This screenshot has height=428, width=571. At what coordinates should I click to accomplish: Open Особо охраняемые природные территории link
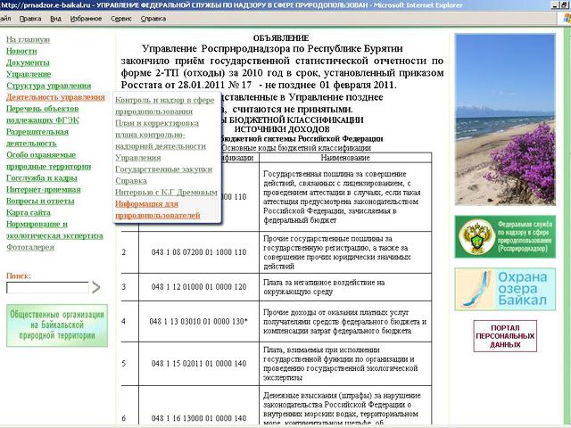pos(48,160)
